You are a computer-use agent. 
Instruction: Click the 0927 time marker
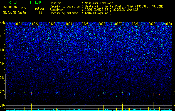click(119, 24)
